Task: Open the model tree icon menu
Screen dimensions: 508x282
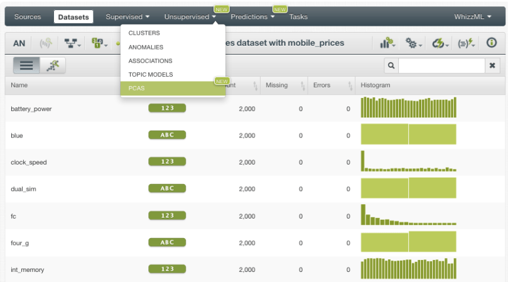Action: (73, 43)
